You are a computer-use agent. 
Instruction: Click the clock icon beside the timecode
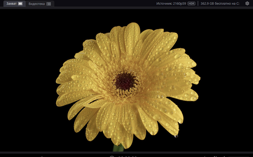point(112,156)
